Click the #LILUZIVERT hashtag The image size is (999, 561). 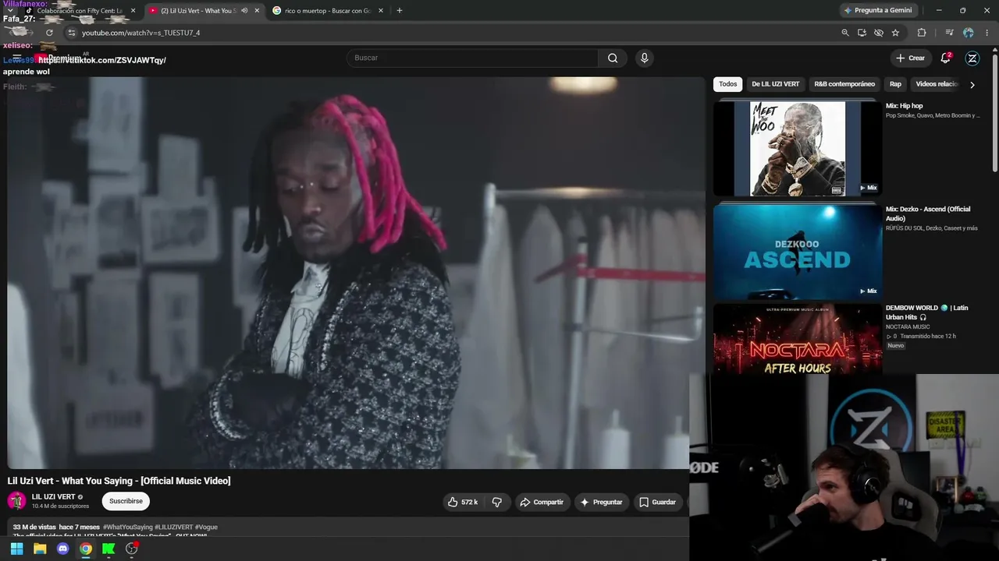[x=173, y=527]
